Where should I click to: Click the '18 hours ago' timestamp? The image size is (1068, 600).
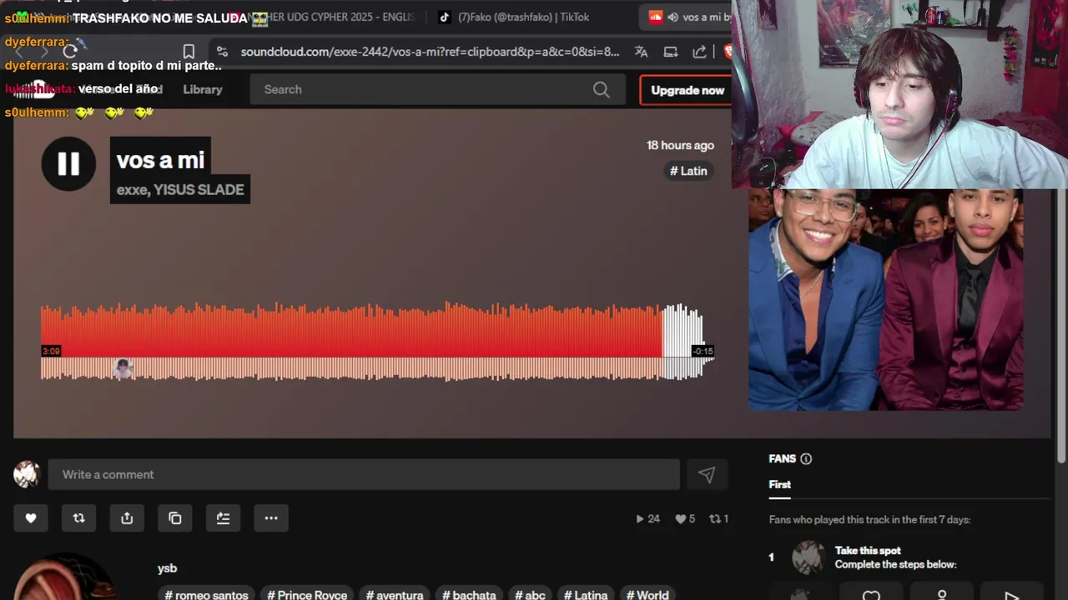coord(680,145)
